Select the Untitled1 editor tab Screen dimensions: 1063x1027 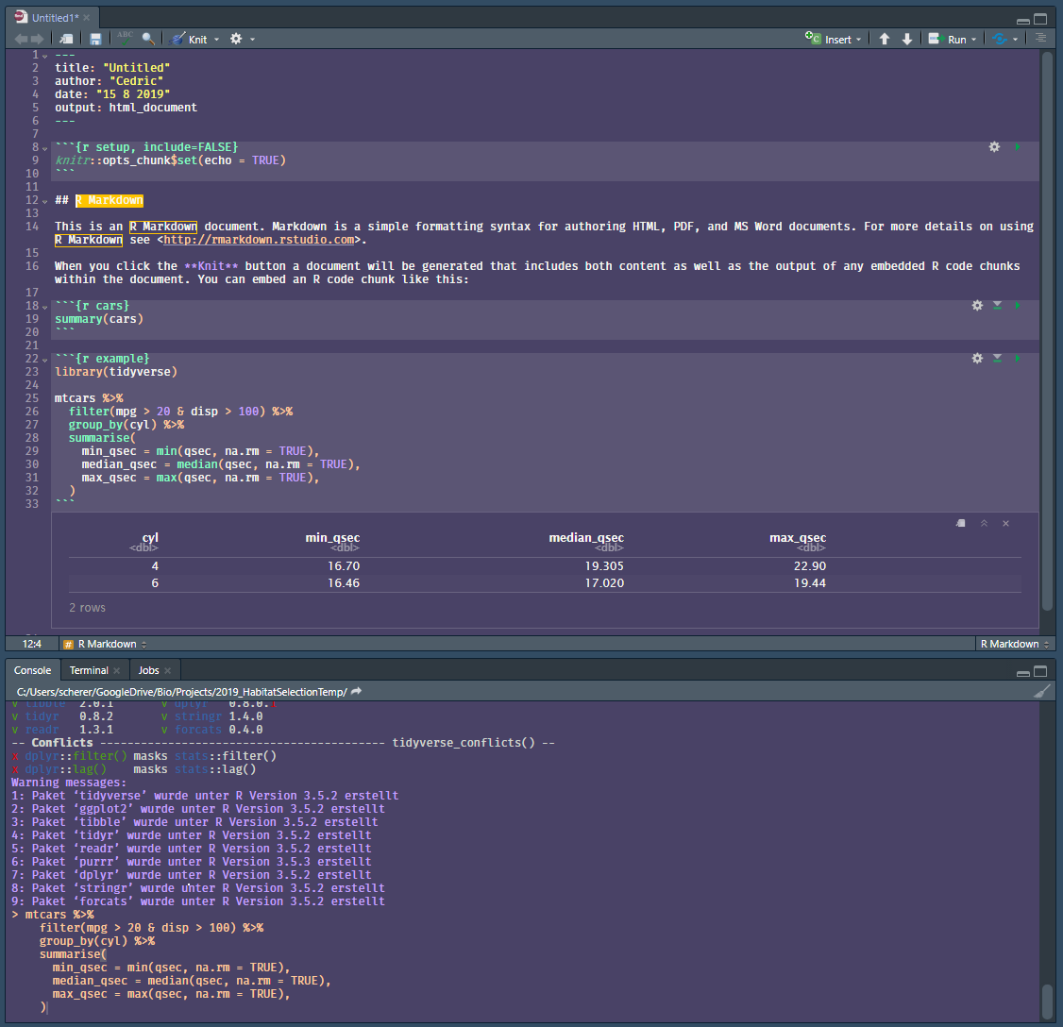coord(54,18)
